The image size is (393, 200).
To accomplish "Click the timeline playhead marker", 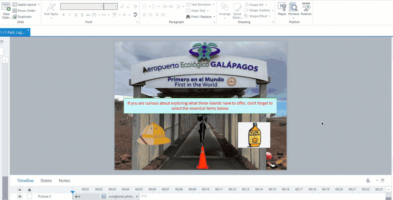I will pos(72,192).
